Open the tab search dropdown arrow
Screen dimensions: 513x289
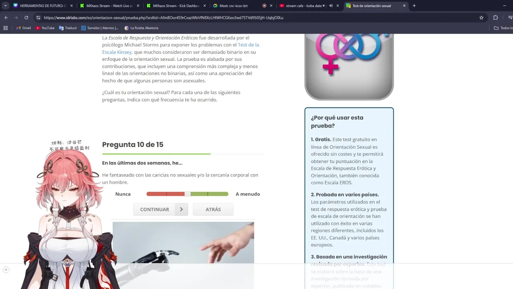coord(6,6)
